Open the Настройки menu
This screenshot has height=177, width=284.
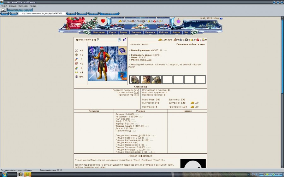click(x=23, y=6)
